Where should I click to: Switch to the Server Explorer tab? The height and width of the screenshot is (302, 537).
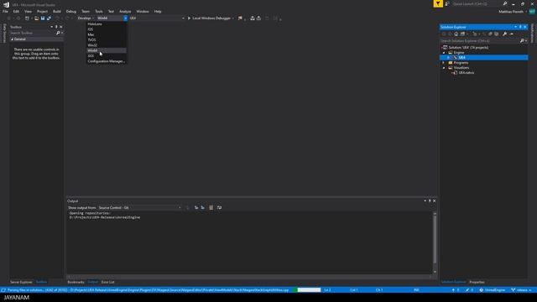click(21, 282)
